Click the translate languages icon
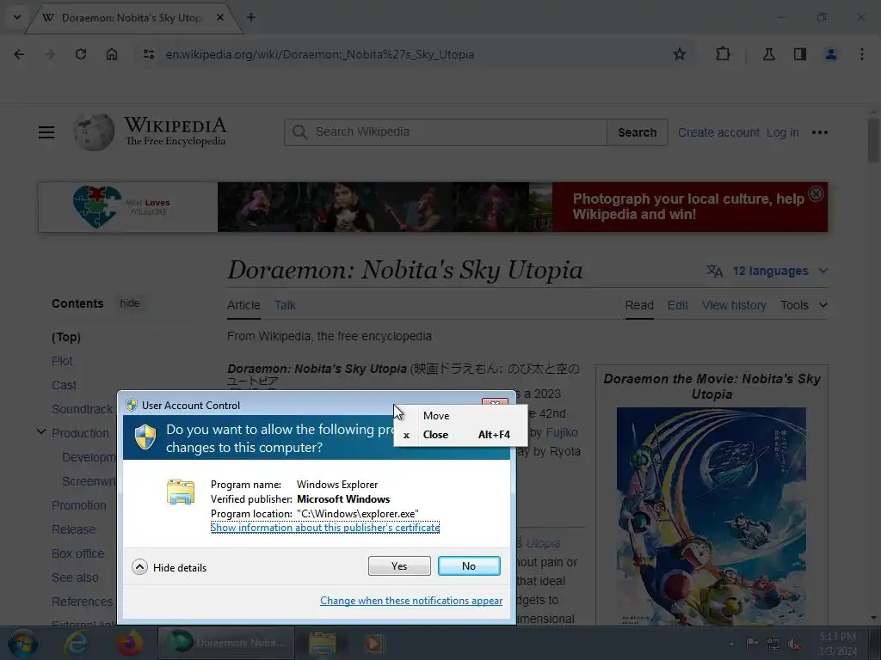This screenshot has width=881, height=660. pos(714,271)
